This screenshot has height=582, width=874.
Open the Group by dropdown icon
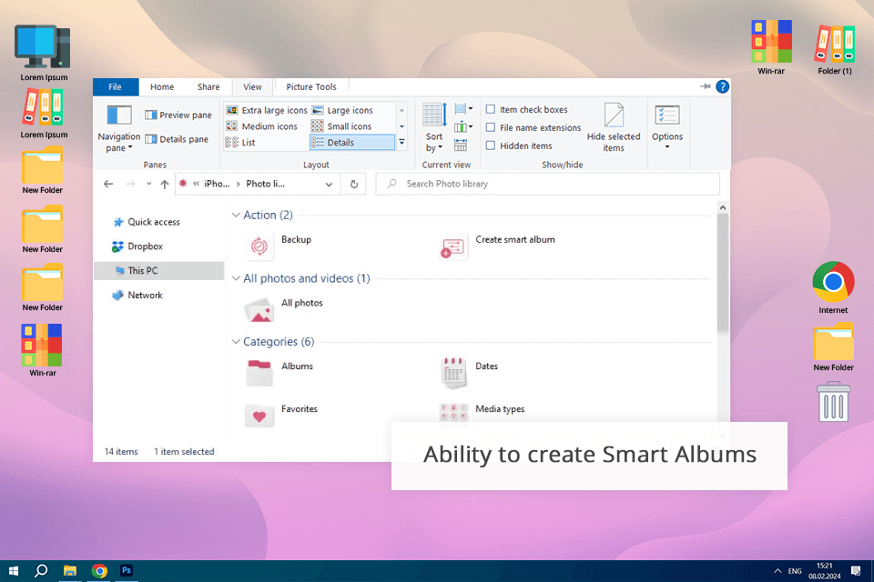pos(463,109)
